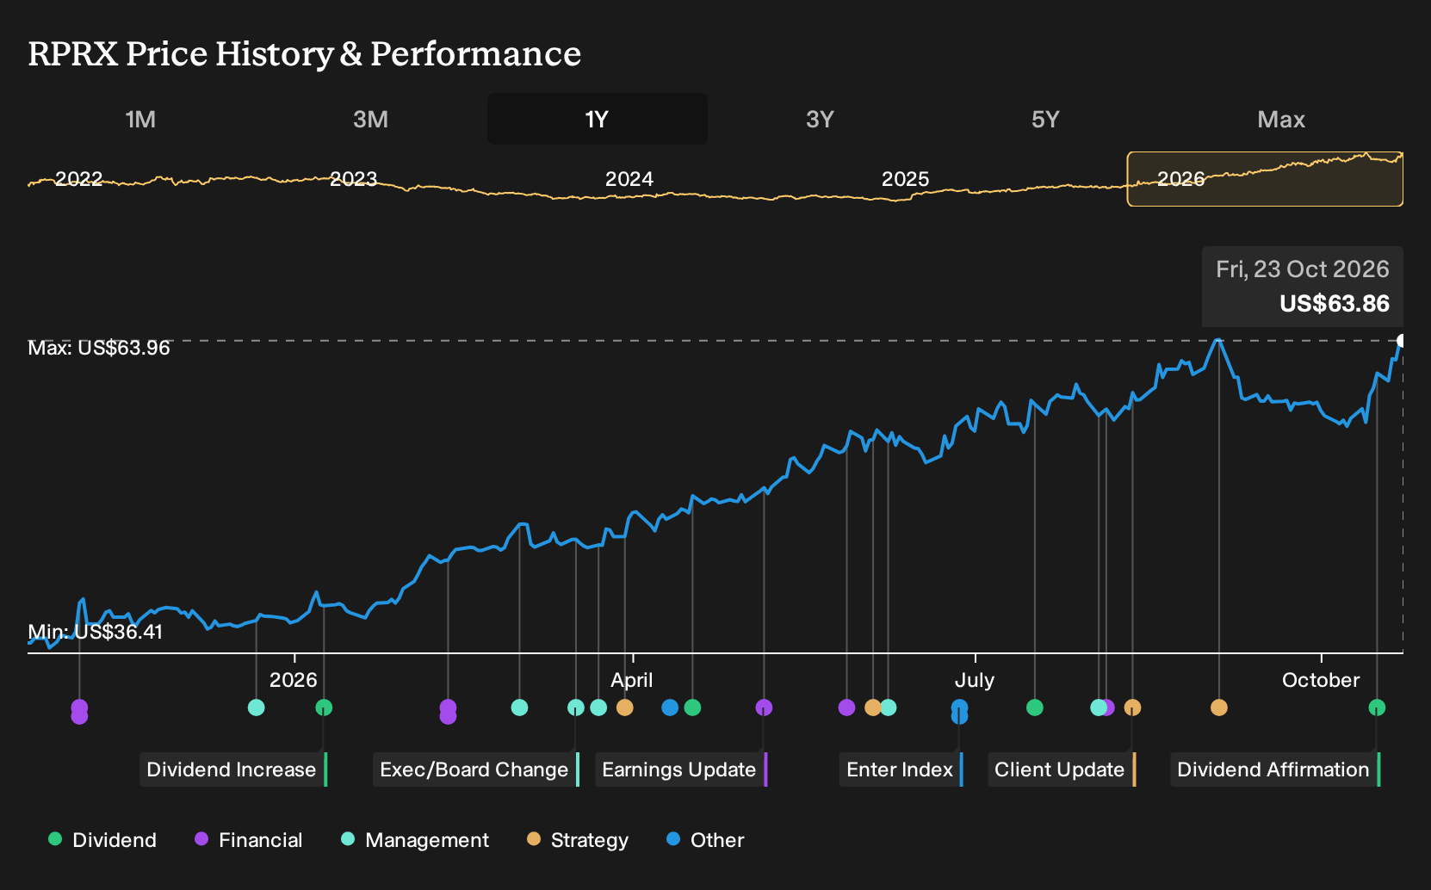Screen dimensions: 1431x890
Task: Click 2024 on the overview timeline
Action: point(629,179)
